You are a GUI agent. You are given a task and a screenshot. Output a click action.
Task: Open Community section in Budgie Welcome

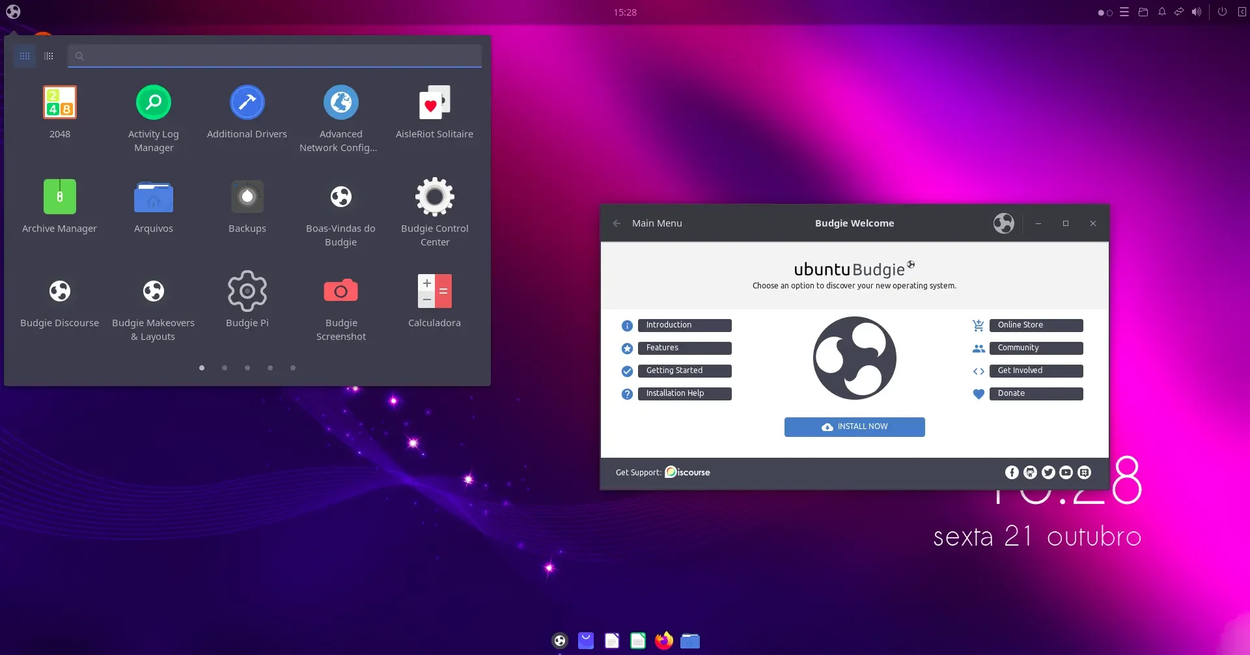click(1036, 348)
